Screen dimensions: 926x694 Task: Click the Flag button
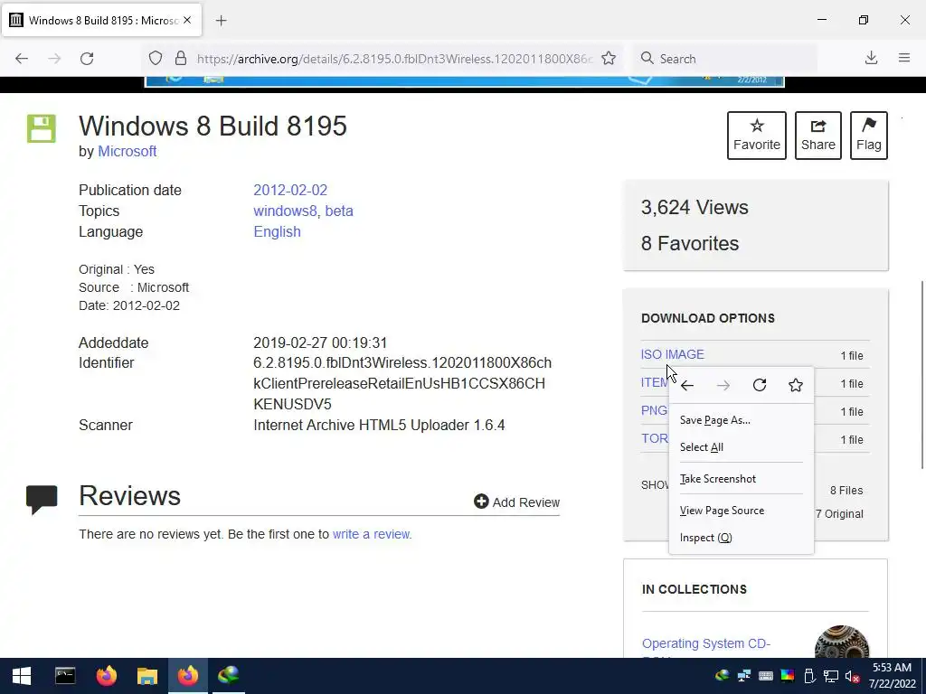point(869,136)
